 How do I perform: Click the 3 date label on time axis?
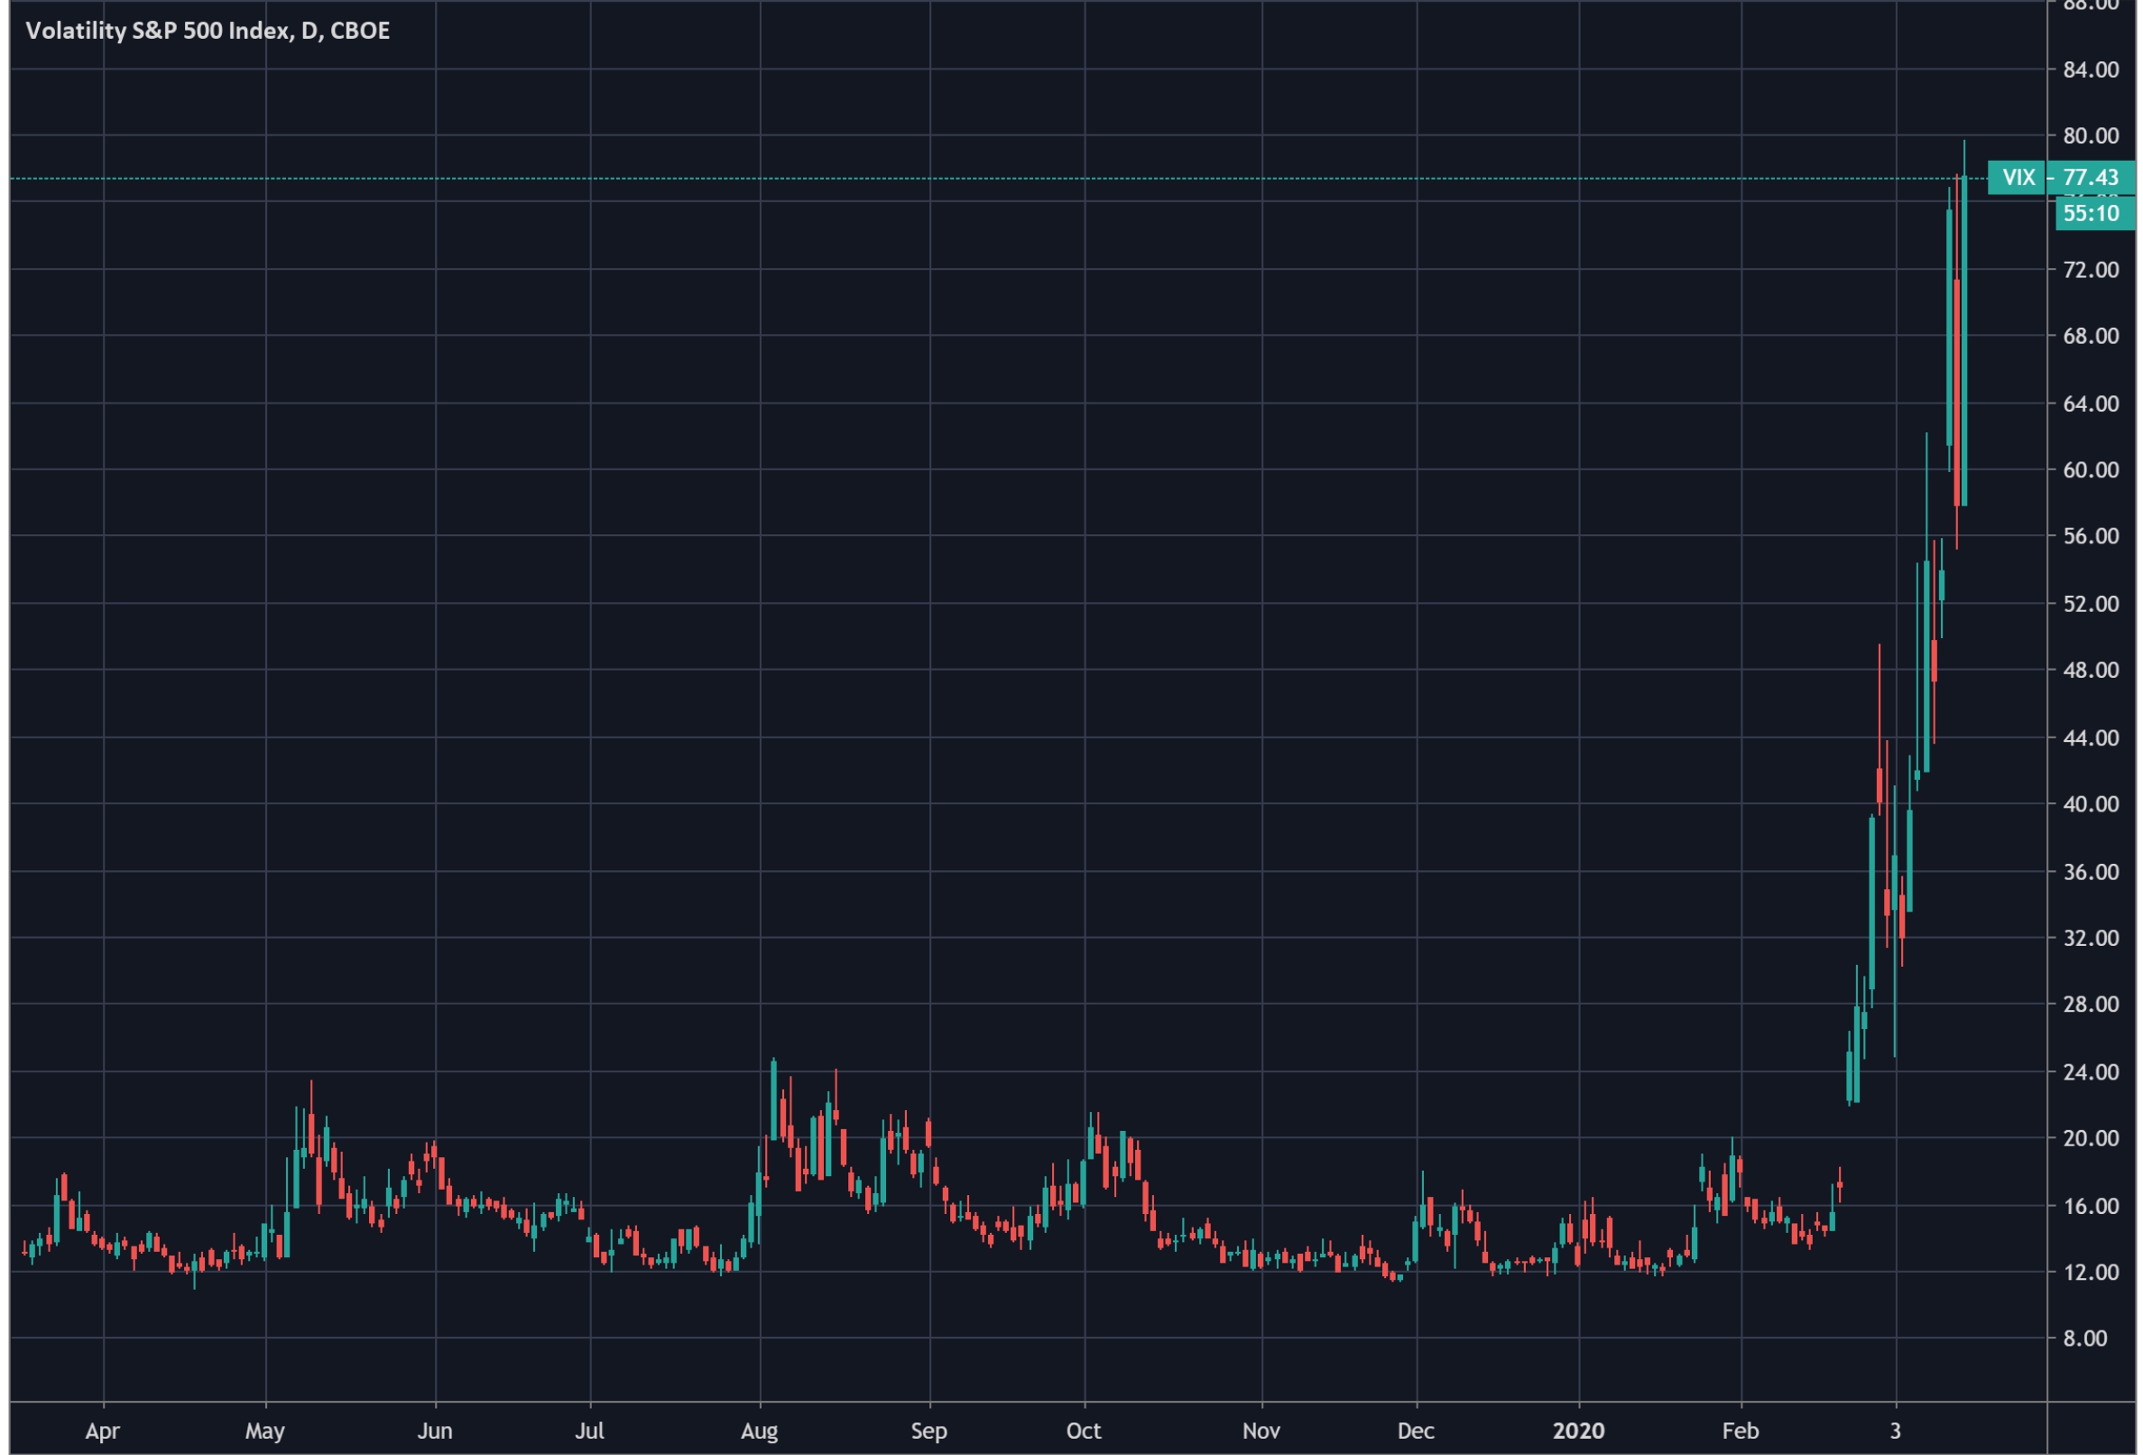click(x=1895, y=1431)
